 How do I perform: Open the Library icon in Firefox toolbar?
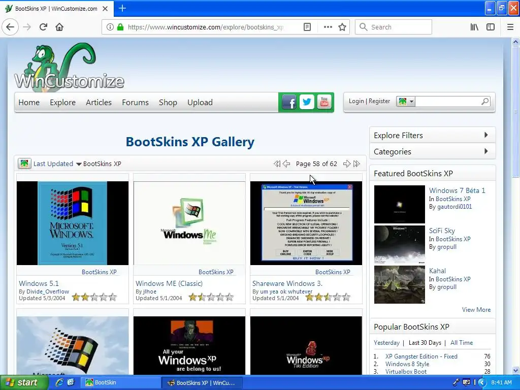474,27
